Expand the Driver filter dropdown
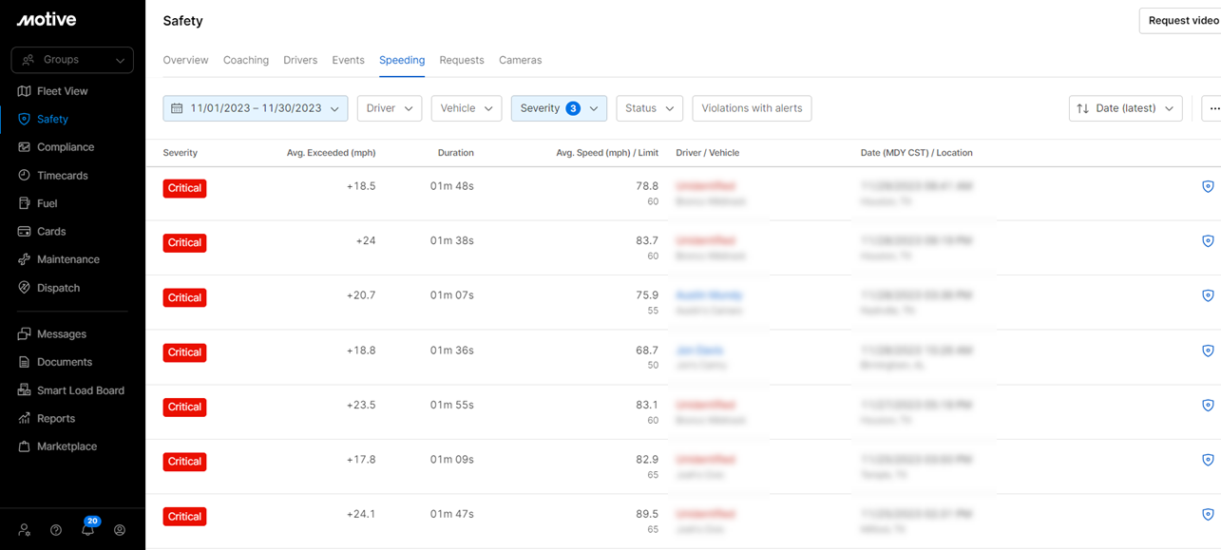Image resolution: width=1221 pixels, height=550 pixels. (389, 108)
